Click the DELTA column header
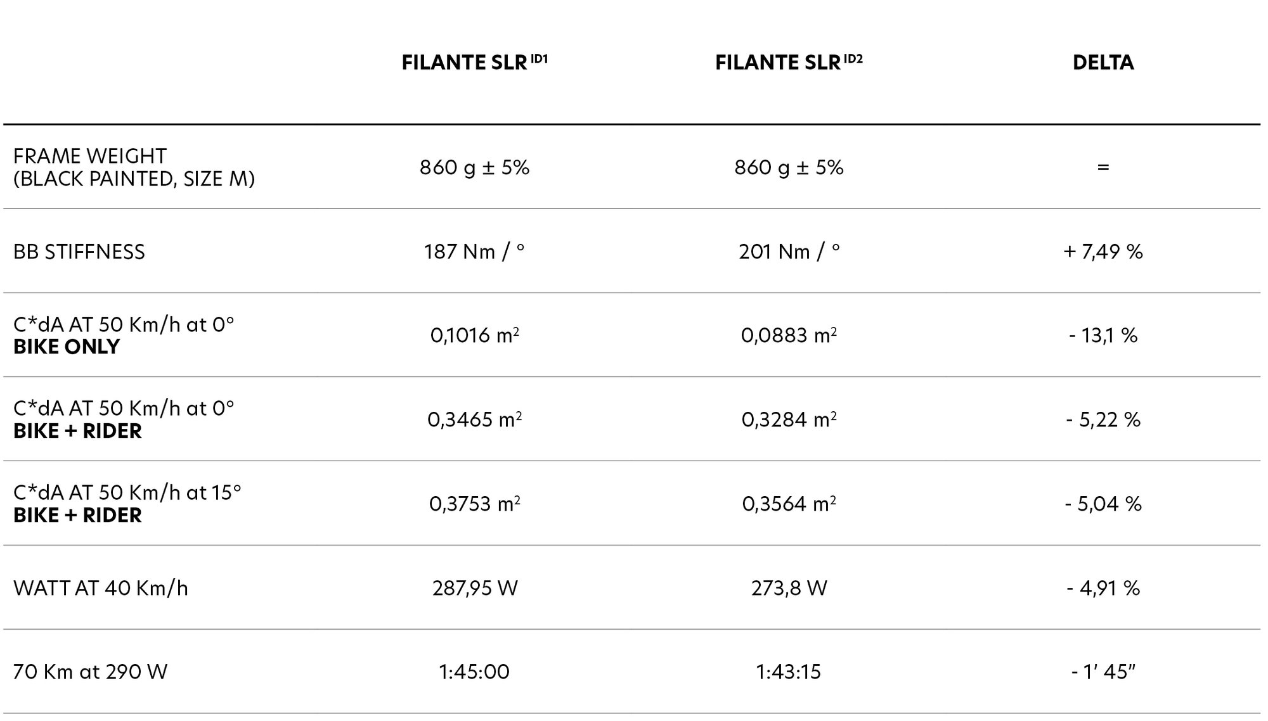 [x=1103, y=62]
